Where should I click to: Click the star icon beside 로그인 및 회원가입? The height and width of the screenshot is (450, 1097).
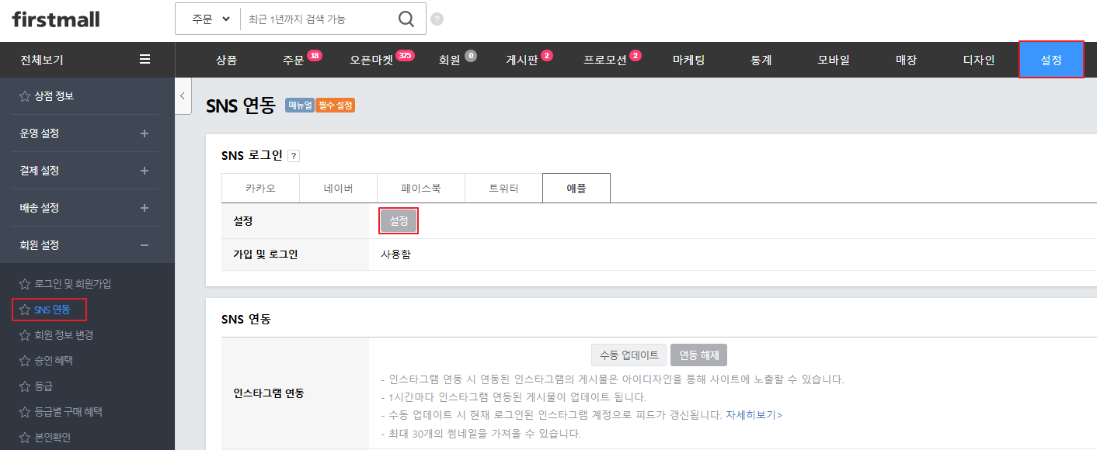[25, 284]
